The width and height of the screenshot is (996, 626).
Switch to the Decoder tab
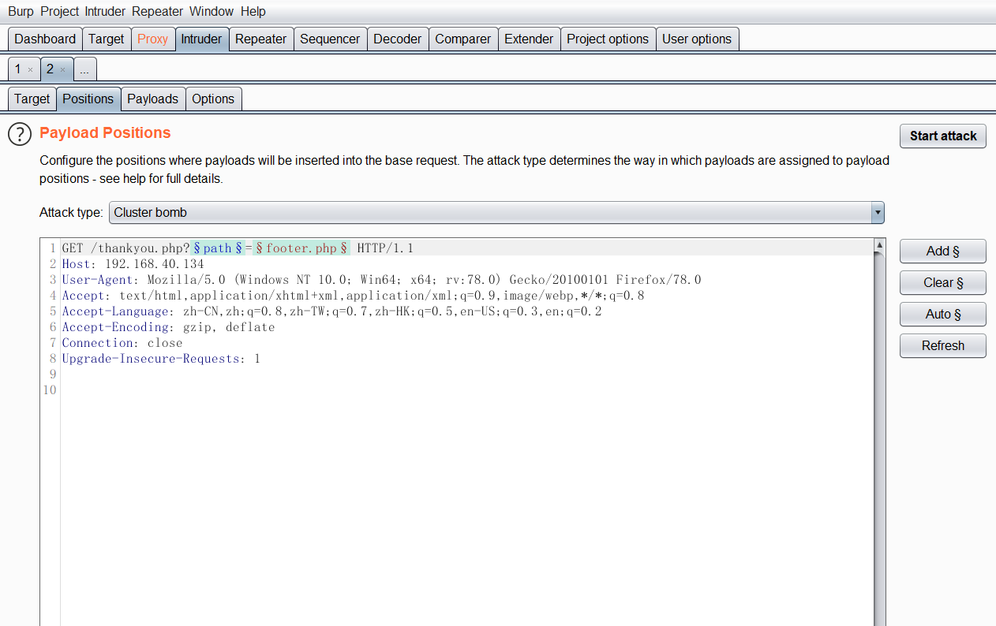(x=398, y=39)
